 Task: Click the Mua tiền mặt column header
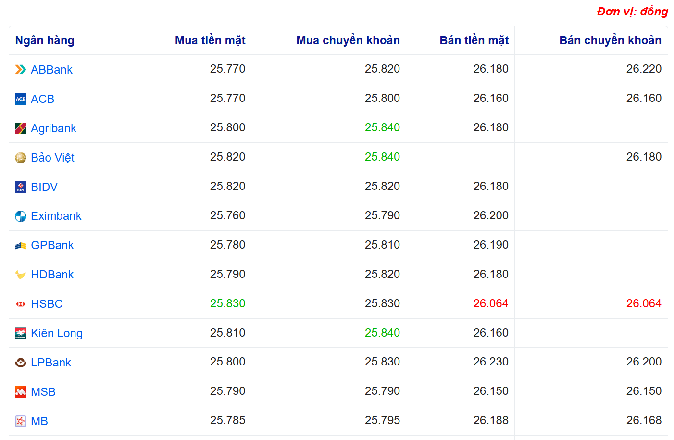pos(210,40)
